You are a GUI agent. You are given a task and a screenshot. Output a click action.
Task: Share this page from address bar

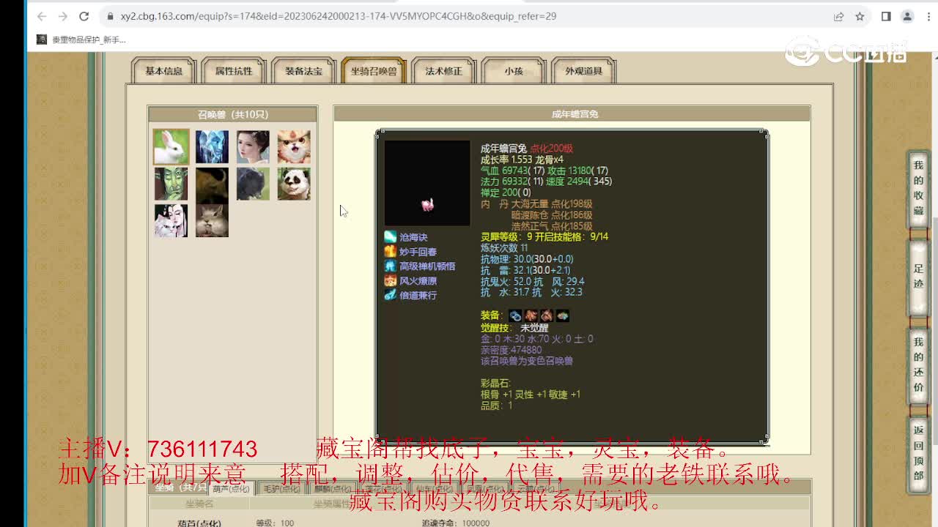point(838,16)
